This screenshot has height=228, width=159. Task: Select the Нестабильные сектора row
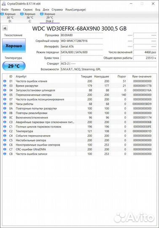click(x=78, y=140)
